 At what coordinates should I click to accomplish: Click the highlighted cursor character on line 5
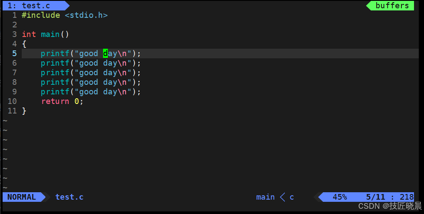click(x=106, y=53)
